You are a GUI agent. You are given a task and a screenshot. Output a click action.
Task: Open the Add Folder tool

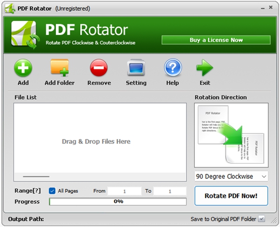pyautogui.click(x=59, y=69)
